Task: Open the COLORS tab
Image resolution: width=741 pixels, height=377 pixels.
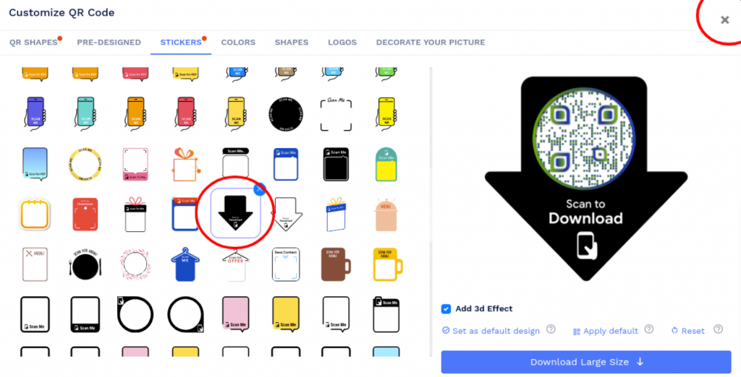Action: [x=238, y=43]
